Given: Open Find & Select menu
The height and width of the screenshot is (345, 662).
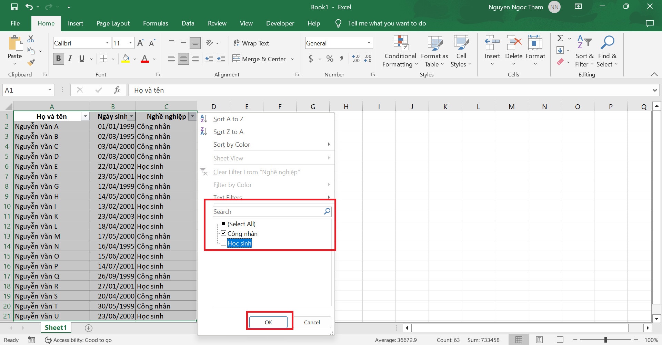Looking at the screenshot, I should point(607,51).
